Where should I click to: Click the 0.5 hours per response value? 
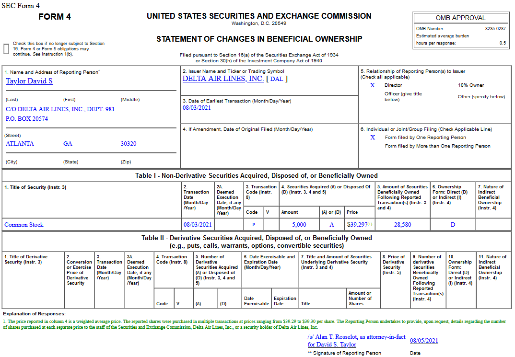(x=503, y=43)
